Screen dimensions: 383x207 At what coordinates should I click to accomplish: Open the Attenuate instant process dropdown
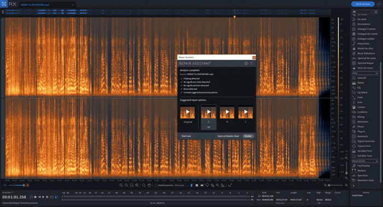tap(181, 185)
